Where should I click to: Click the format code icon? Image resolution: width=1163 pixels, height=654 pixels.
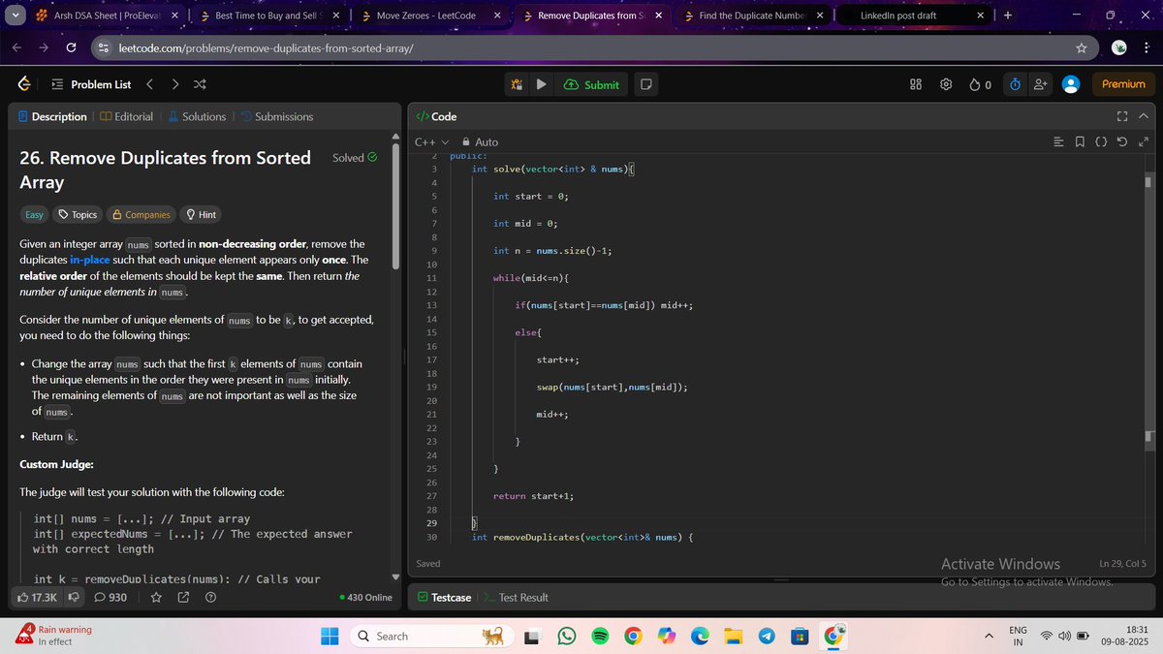(x=1058, y=142)
